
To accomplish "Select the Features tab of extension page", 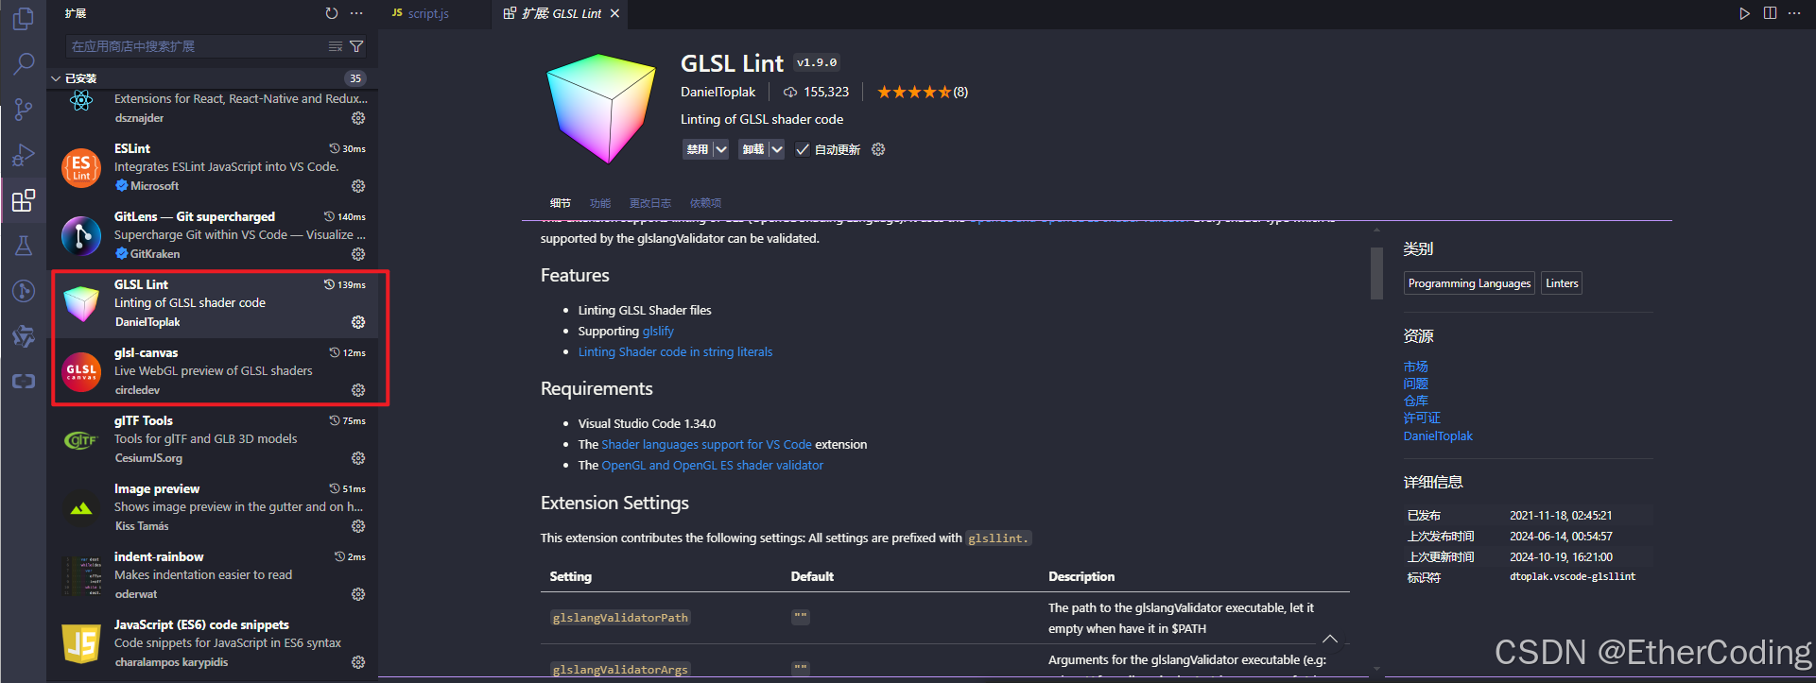I will [x=600, y=203].
